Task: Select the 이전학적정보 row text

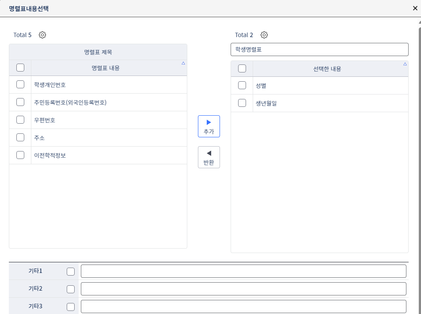Action: (50, 155)
